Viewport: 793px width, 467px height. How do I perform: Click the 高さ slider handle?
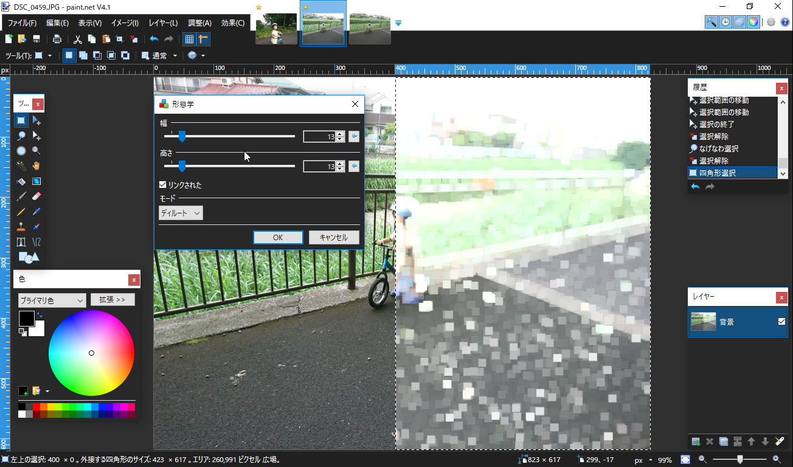pos(181,166)
